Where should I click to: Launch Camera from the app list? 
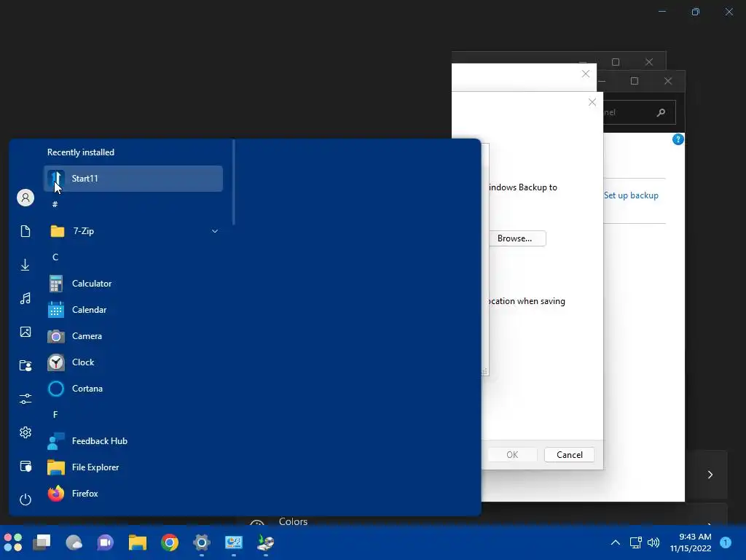133,336
